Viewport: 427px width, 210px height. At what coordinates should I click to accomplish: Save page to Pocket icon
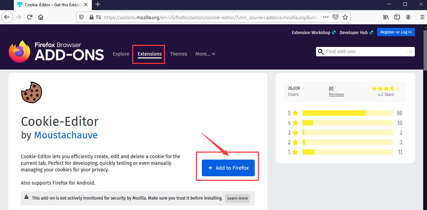point(335,17)
